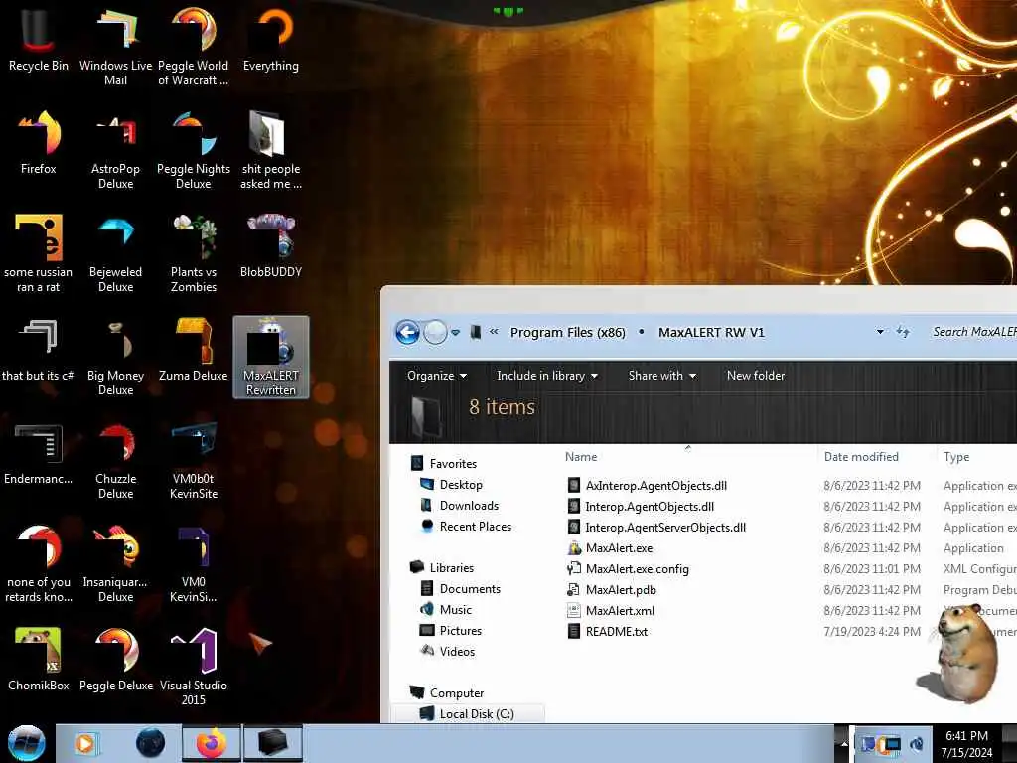The image size is (1017, 763).
Task: Click the Start orb button
Action: click(x=27, y=743)
